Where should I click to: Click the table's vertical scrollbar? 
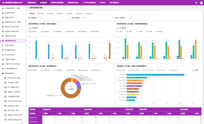[x=201, y=120]
